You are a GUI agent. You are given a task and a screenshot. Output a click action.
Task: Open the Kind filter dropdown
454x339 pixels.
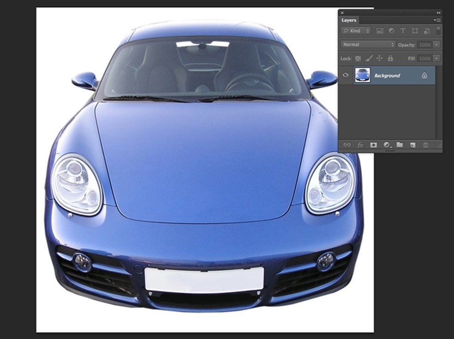(x=355, y=31)
